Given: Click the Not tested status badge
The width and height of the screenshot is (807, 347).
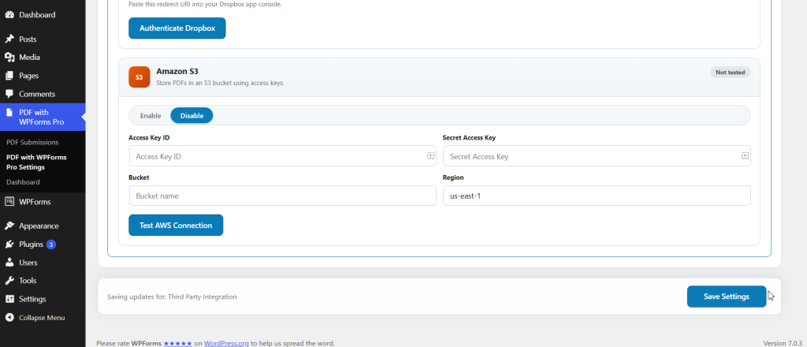Looking at the screenshot, I should coord(730,73).
